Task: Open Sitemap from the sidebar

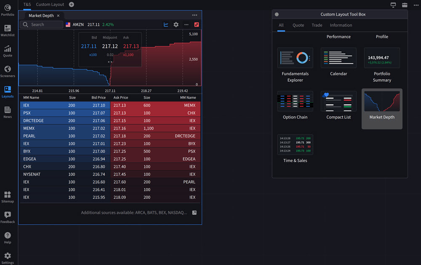Action: [8, 197]
